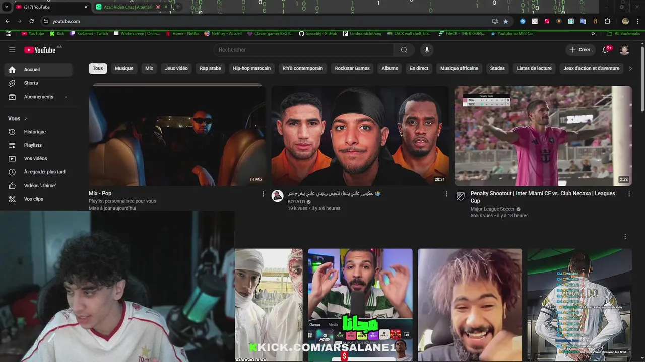The image size is (645, 362).
Task: Open À regarder plus tard
Action: 38,172
